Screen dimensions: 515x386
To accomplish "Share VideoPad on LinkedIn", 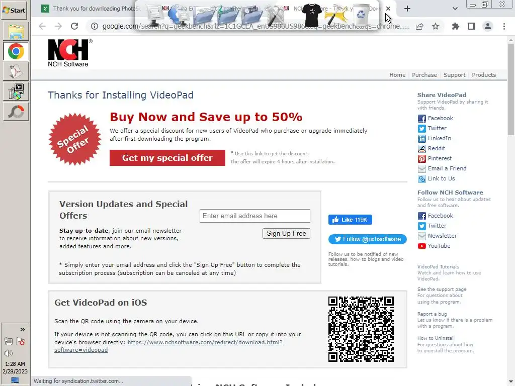I will (x=435, y=139).
